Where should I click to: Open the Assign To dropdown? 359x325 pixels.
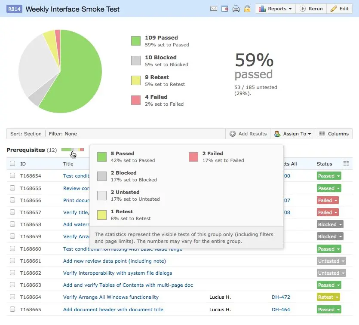tap(293, 134)
